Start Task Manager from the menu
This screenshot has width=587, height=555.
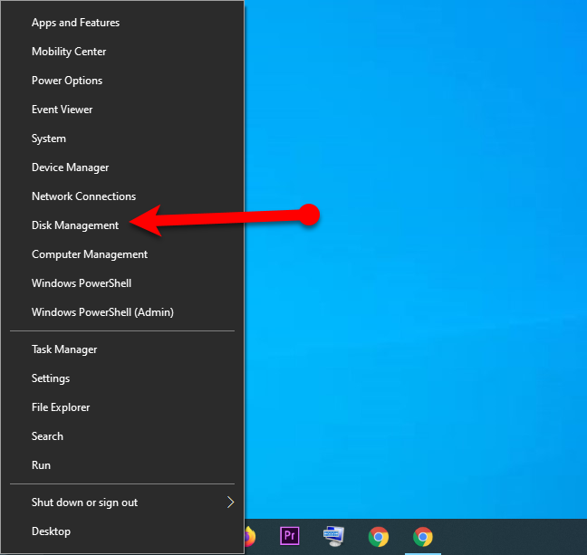[x=64, y=349]
